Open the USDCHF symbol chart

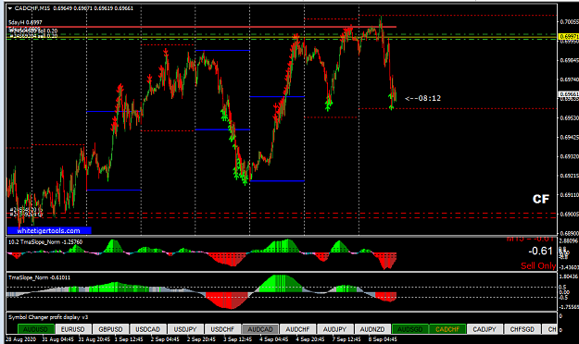click(x=222, y=329)
